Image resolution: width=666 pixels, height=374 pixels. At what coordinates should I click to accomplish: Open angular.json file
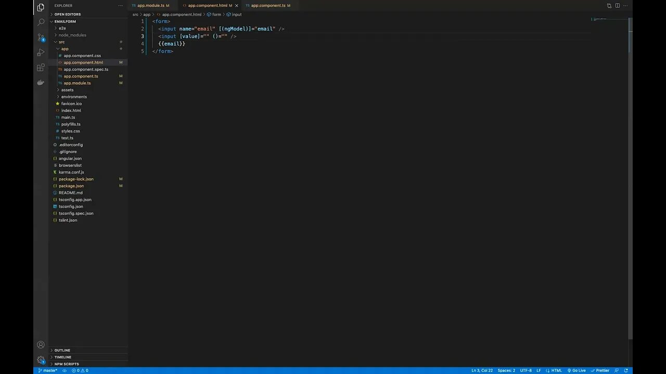[88, 158]
